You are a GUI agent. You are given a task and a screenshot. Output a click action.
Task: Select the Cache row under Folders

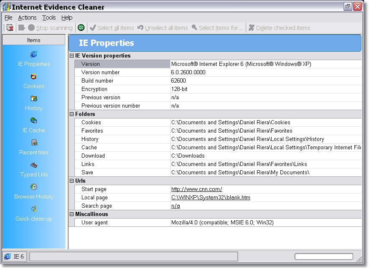[x=218, y=148]
